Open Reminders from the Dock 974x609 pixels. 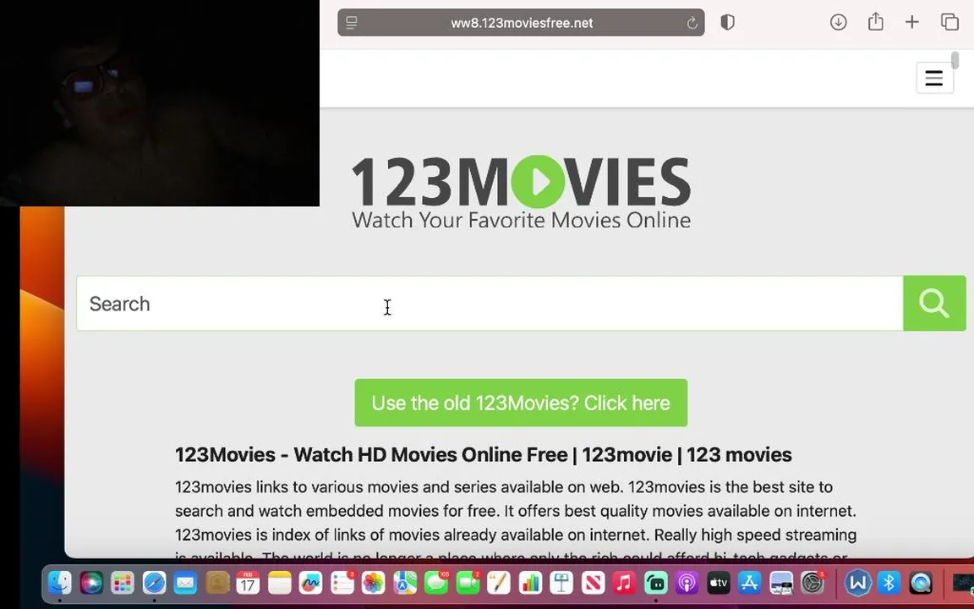[x=342, y=583]
